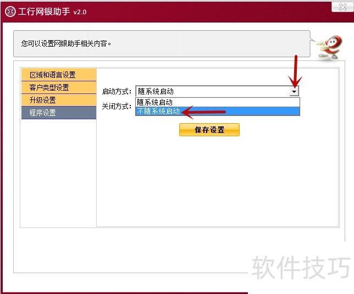354x294 pixels.
Task: Select the 升级设置 tab
Action: tap(59, 100)
